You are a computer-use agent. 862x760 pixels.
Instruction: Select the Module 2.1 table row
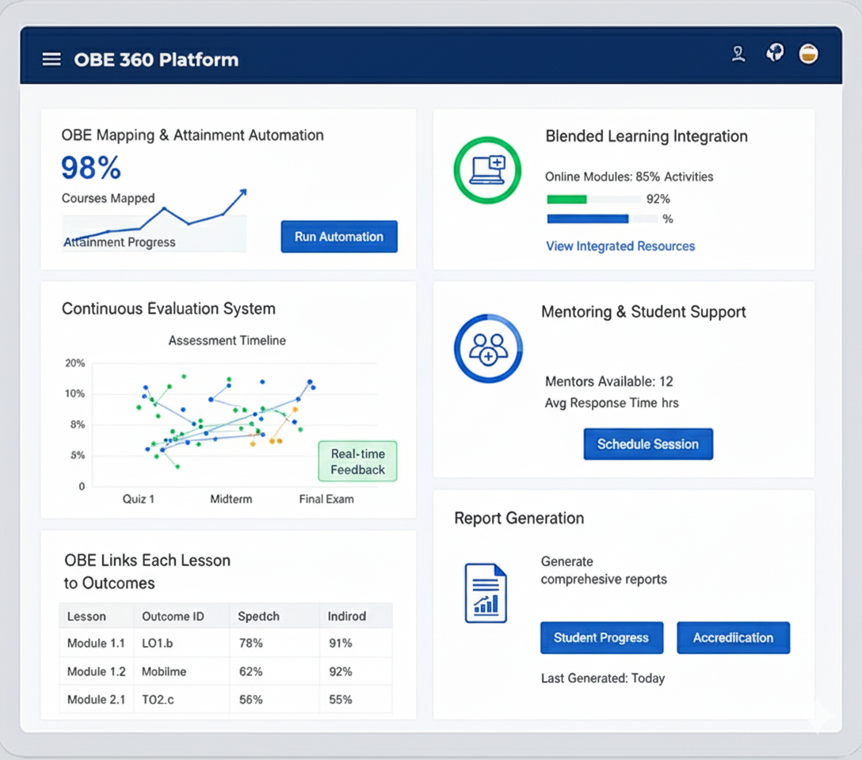click(226, 700)
